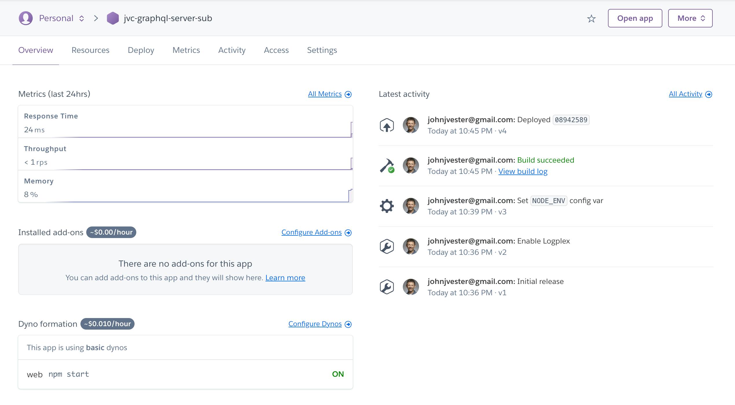This screenshot has width=735, height=405.
Task: Click the Enable Logplex wrench icon
Action: (x=387, y=247)
